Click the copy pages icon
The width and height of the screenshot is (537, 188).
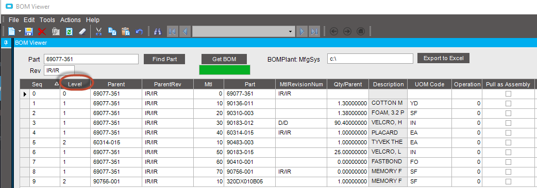click(112, 32)
